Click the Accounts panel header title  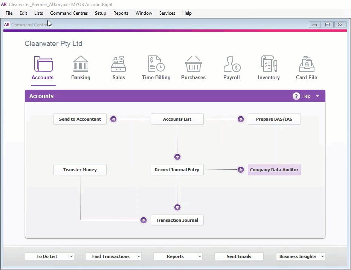click(x=41, y=96)
